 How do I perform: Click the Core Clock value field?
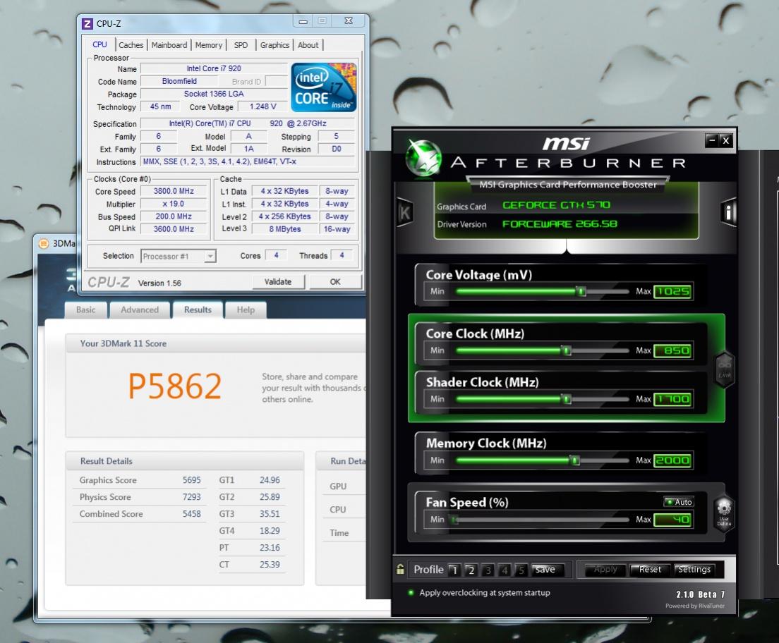click(672, 350)
